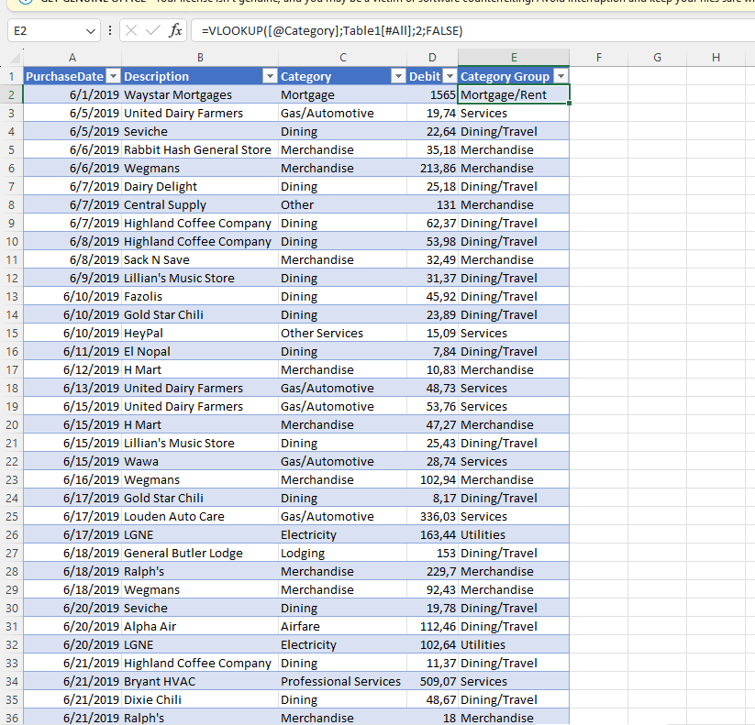
Task: Click the Insert Function fx icon
Action: (176, 31)
